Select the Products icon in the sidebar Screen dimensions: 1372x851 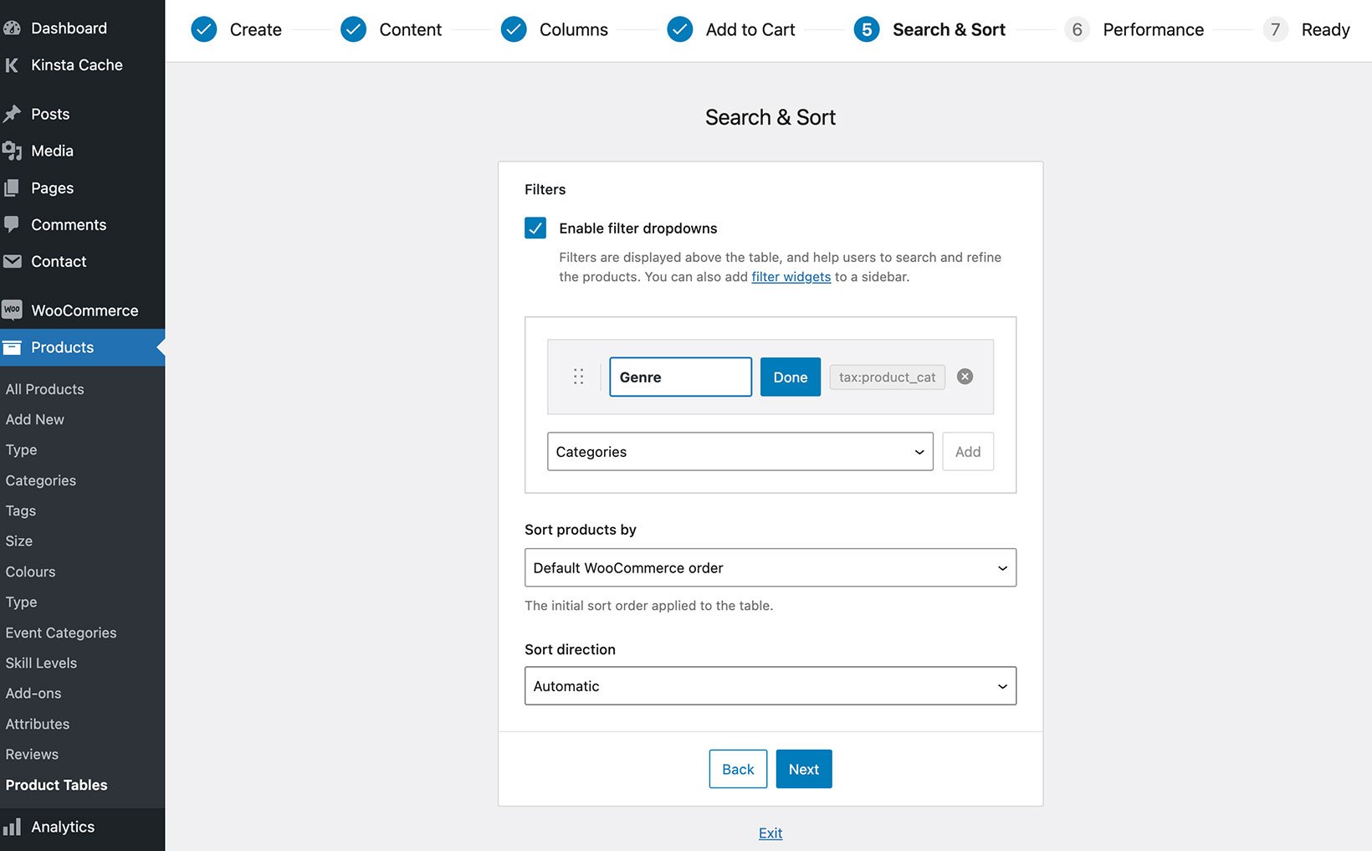click(x=13, y=347)
